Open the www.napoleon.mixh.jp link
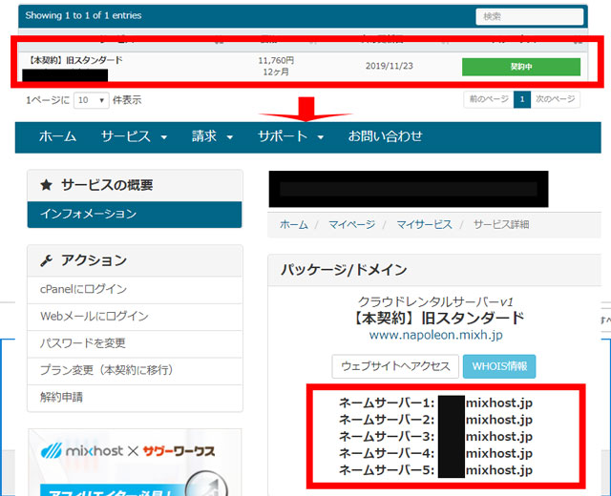The width and height of the screenshot is (611, 496). 435,335
